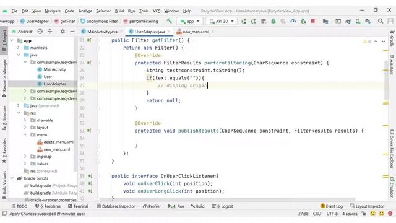396x223 pixels.
Task: Open the Profiler tool window
Action: (x=152, y=206)
